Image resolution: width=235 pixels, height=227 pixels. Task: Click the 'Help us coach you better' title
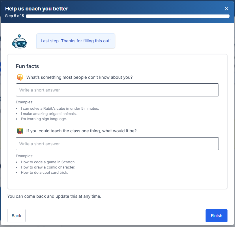(37, 9)
